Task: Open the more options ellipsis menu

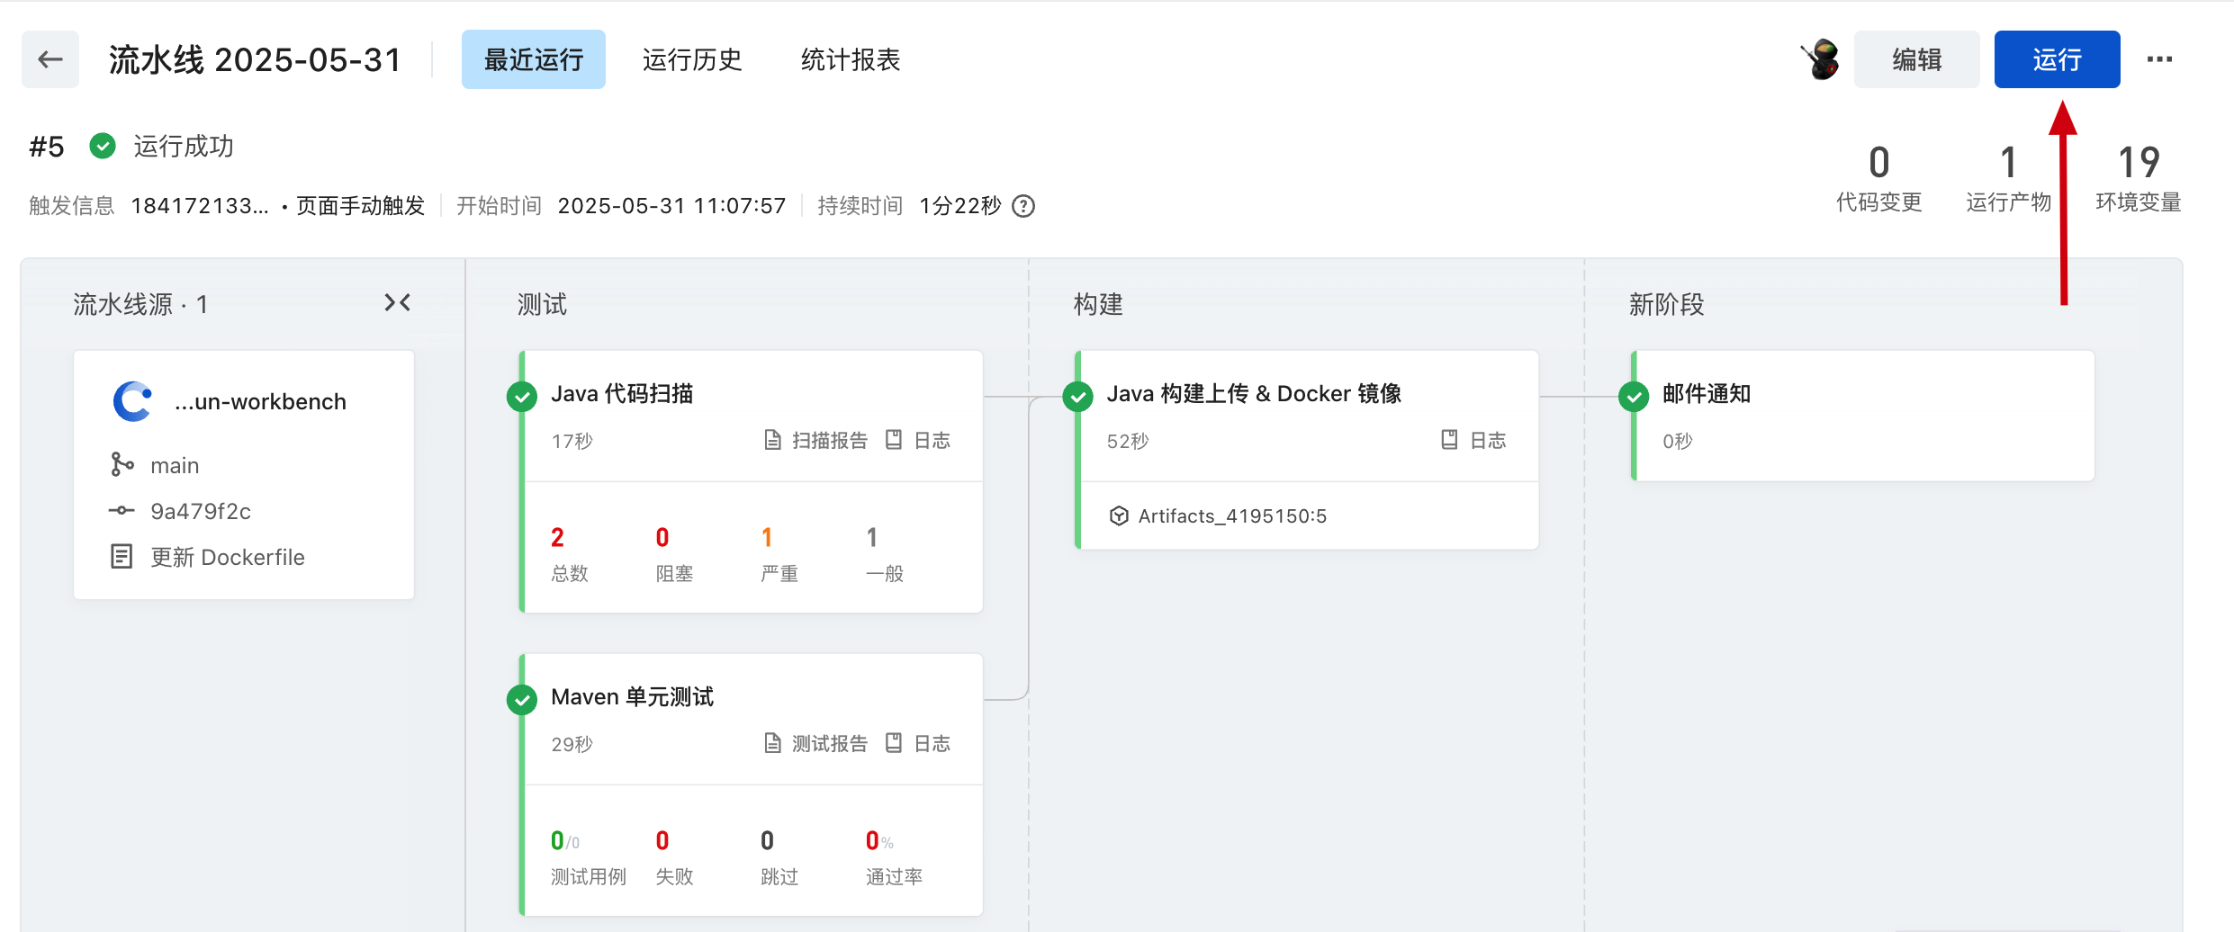Action: point(2159,59)
